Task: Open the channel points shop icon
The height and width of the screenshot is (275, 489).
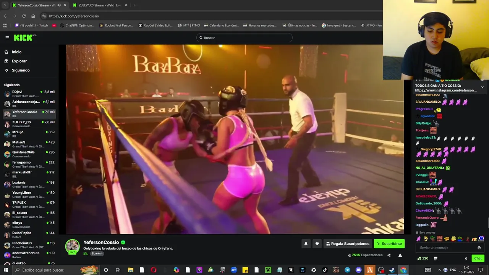Action: (x=435, y=259)
